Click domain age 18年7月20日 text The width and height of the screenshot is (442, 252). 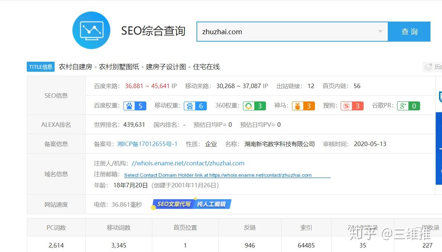pos(130,185)
